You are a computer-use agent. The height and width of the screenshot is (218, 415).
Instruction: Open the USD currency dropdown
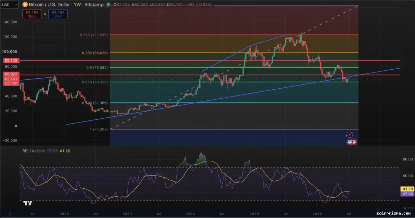[x=9, y=5]
